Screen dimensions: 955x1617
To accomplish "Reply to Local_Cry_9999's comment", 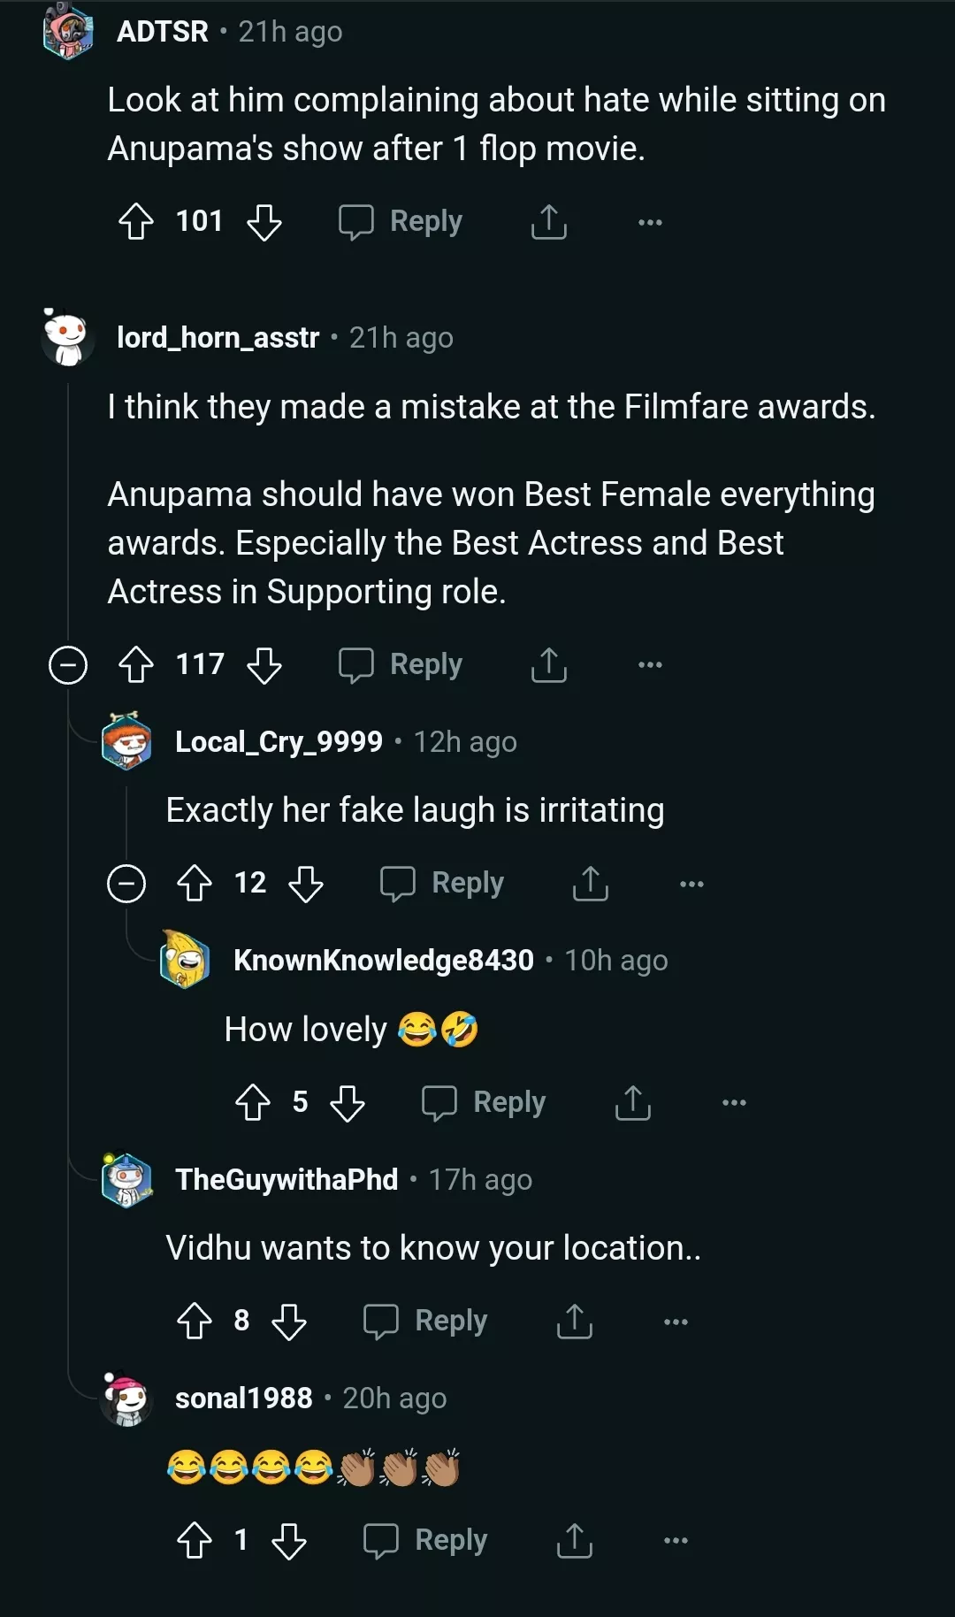I will (442, 883).
